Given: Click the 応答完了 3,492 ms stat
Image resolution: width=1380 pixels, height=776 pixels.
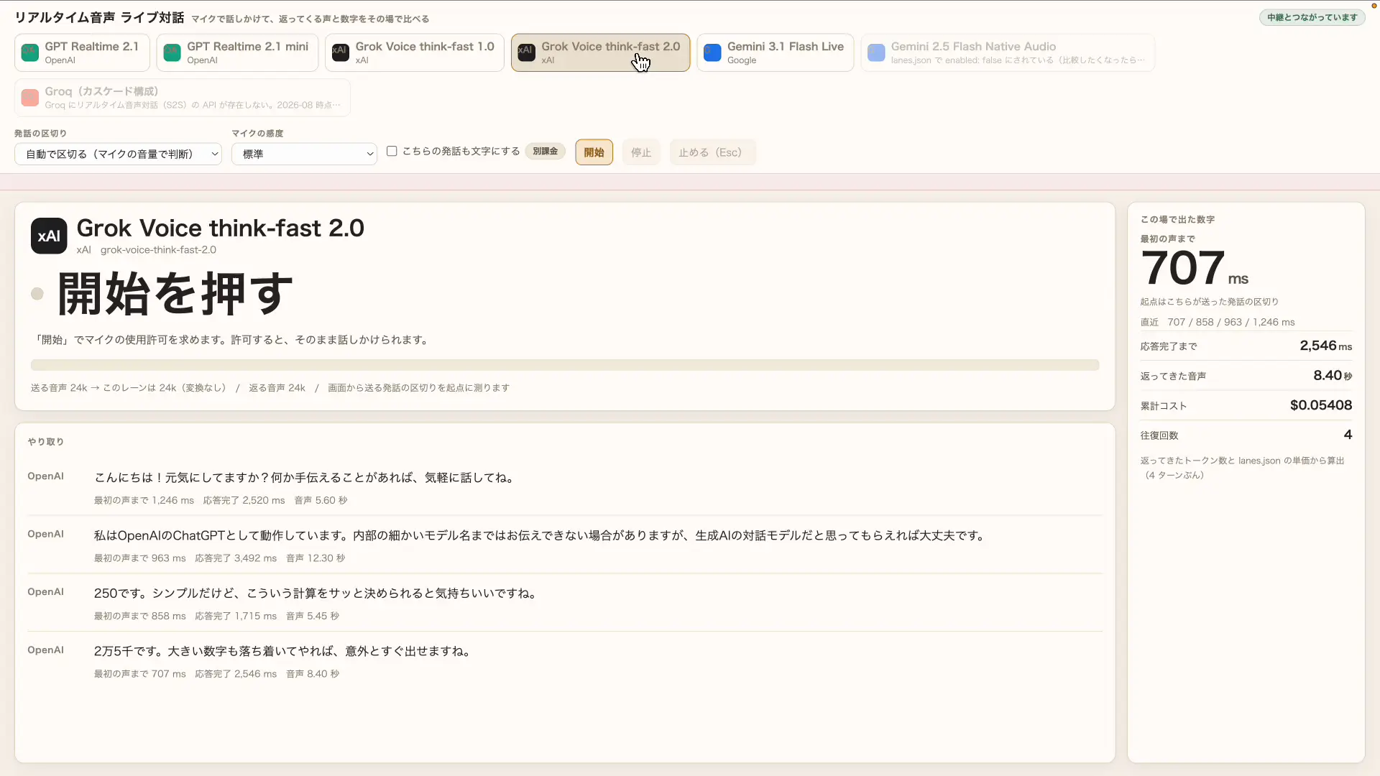Looking at the screenshot, I should click(x=236, y=558).
